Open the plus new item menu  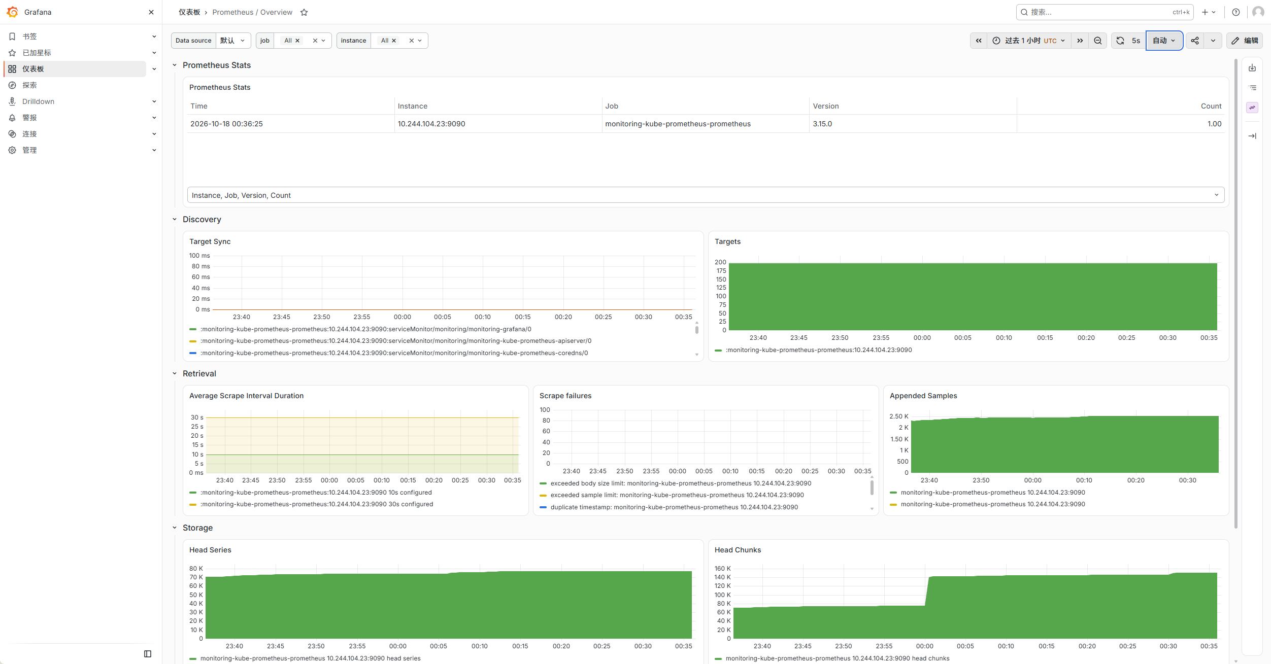click(1209, 12)
